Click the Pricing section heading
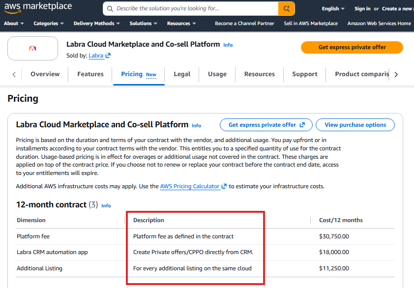Screen dimensions: 414x288 (x=23, y=98)
